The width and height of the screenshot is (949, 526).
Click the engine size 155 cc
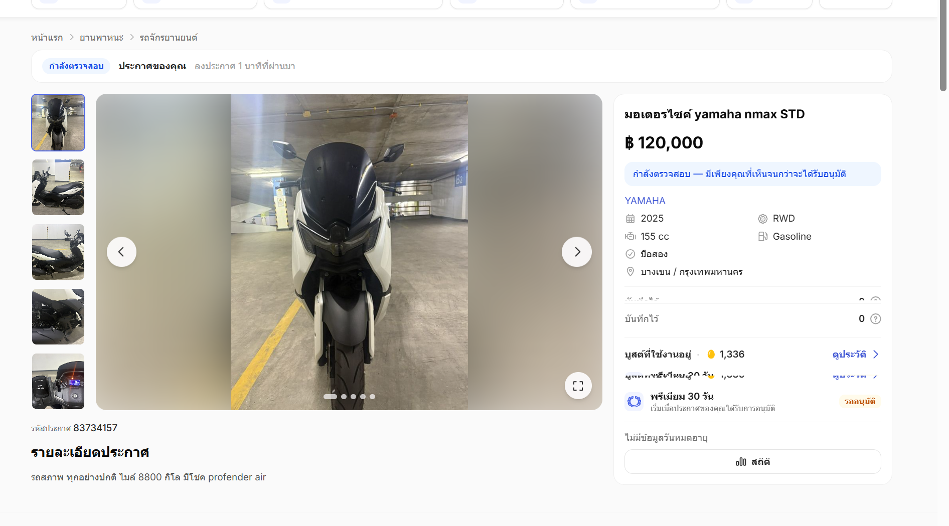(655, 236)
